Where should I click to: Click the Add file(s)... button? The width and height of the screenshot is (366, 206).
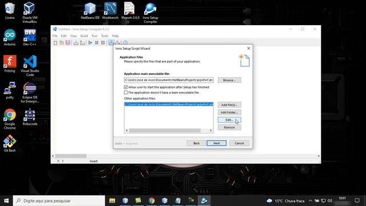[x=229, y=105]
